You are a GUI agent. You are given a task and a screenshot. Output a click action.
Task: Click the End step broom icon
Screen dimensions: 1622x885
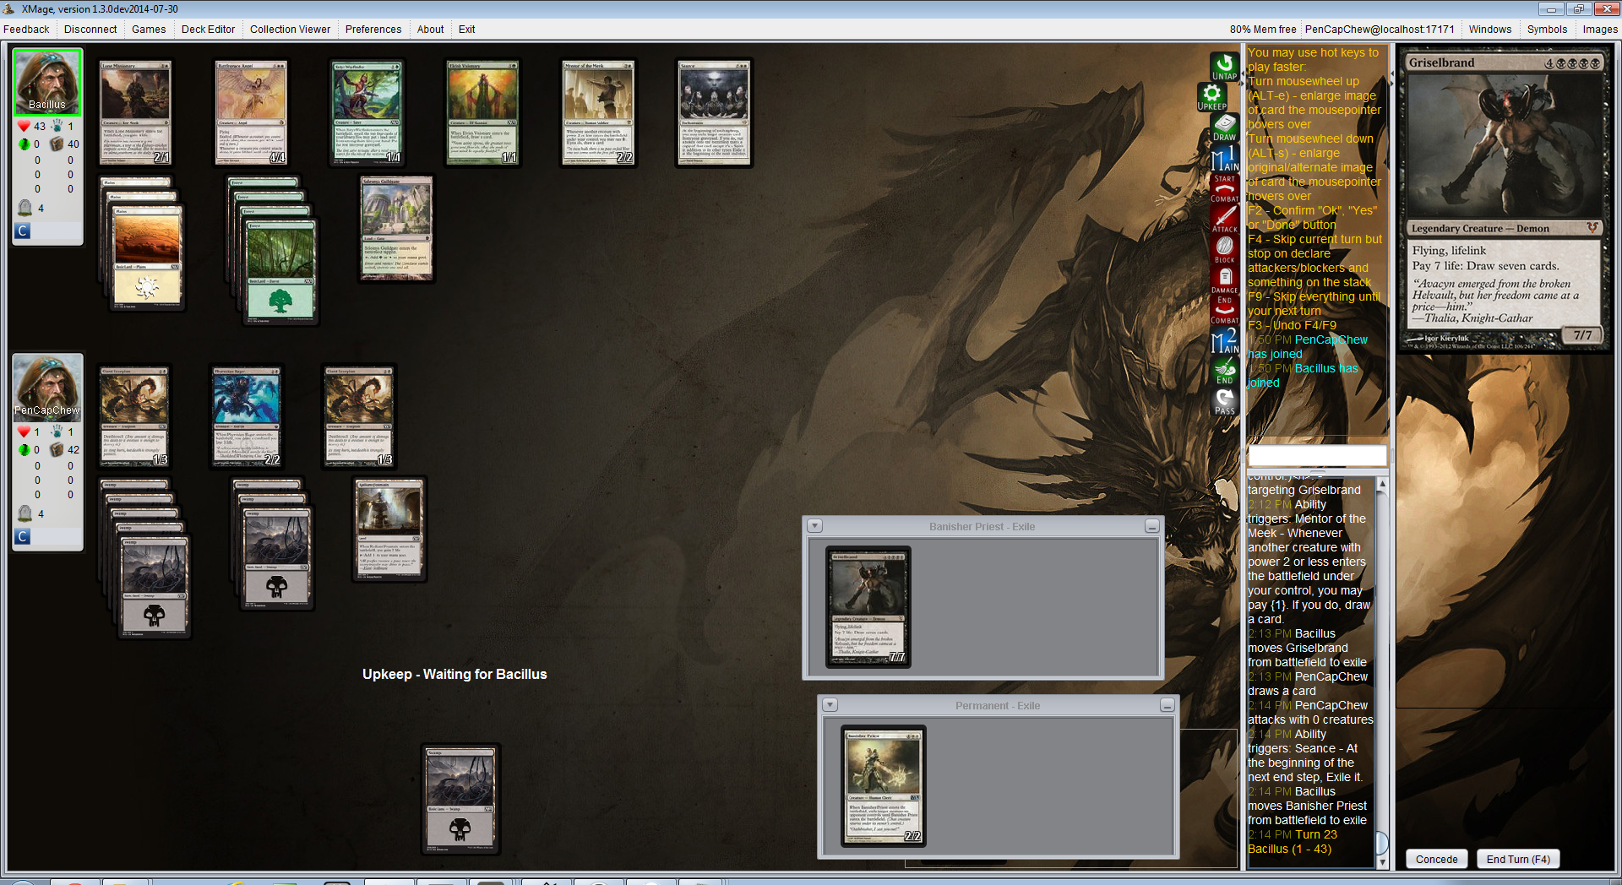1224,371
